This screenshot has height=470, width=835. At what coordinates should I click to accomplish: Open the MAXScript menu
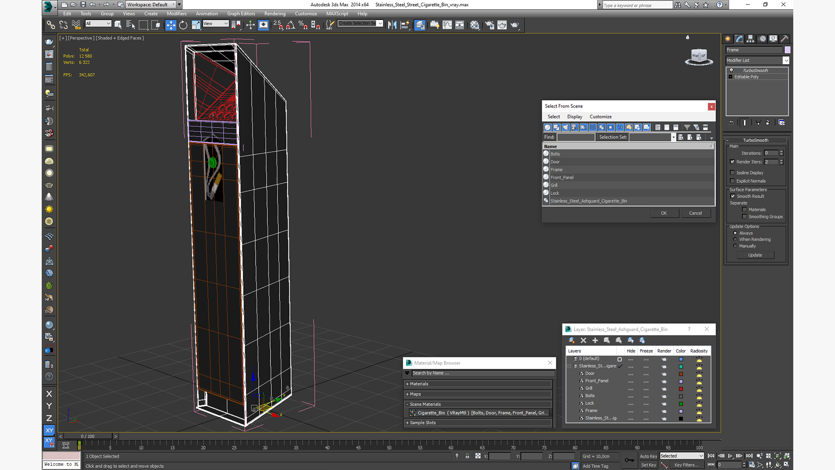click(337, 14)
